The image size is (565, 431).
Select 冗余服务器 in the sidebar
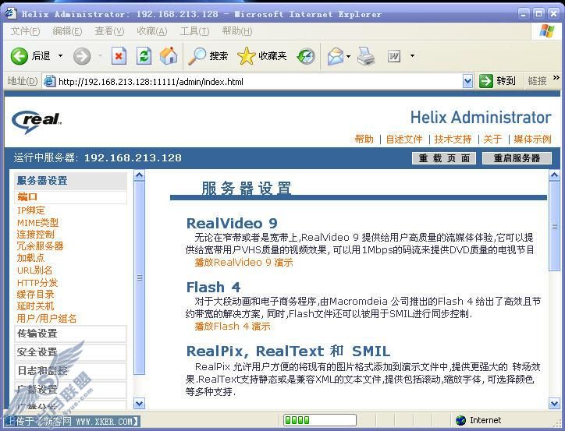40,246
